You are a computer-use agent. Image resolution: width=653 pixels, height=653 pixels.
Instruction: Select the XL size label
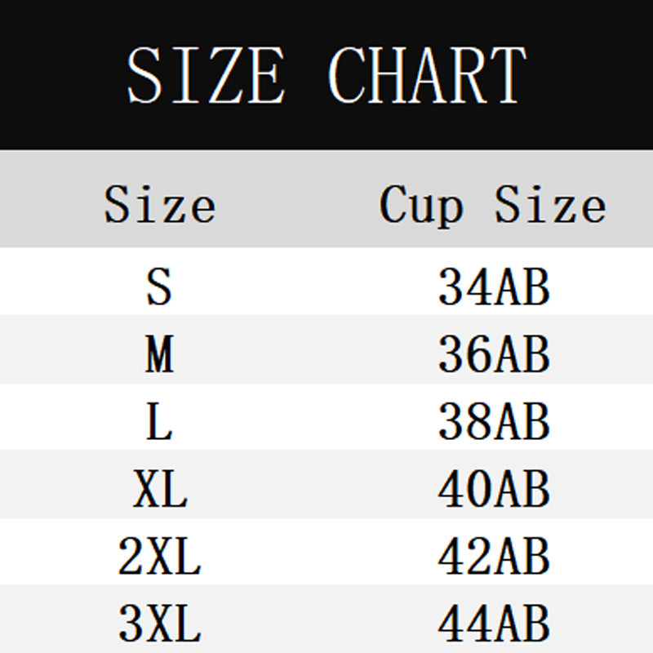tap(160, 491)
